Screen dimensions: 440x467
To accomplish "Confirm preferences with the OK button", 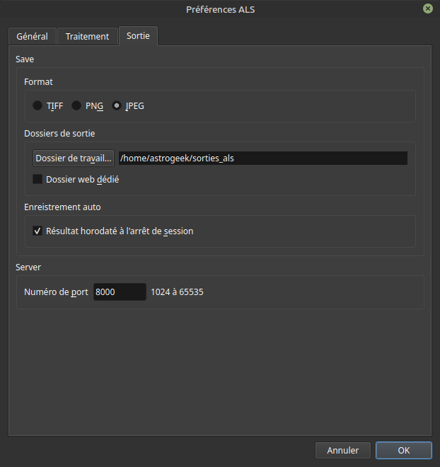I will point(403,450).
